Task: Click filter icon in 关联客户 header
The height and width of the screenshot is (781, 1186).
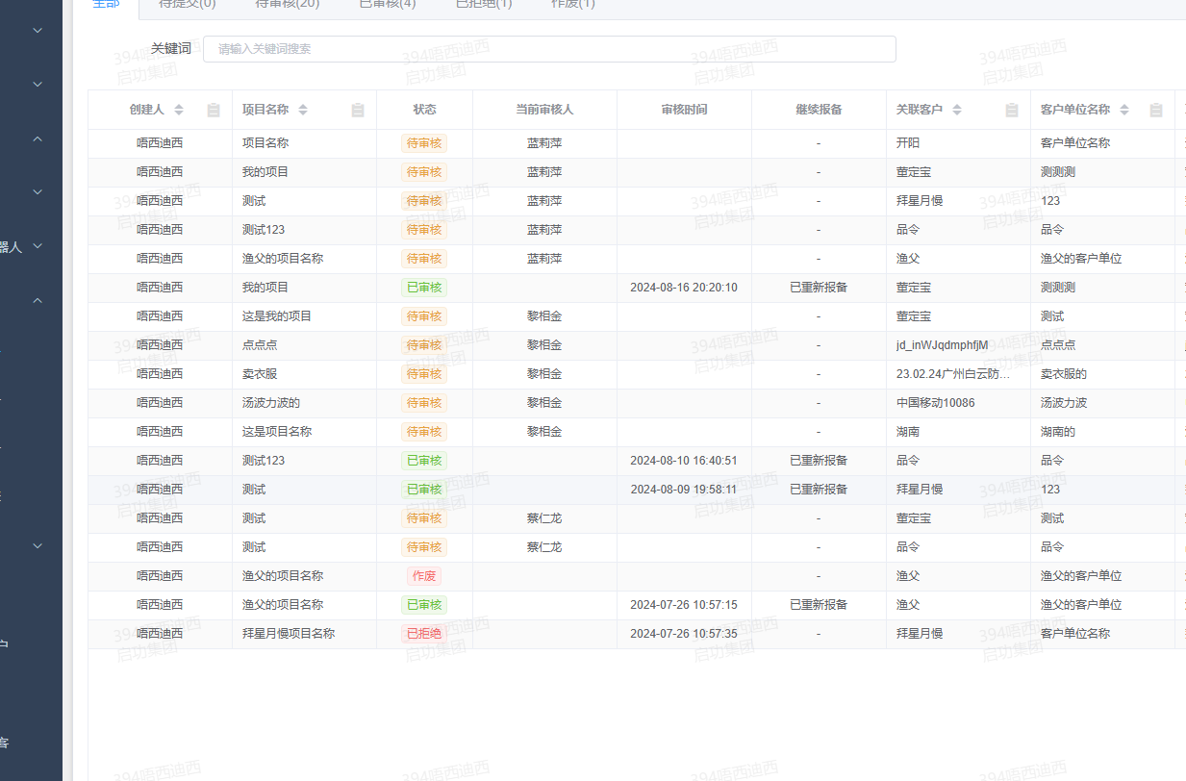Action: click(x=1012, y=110)
